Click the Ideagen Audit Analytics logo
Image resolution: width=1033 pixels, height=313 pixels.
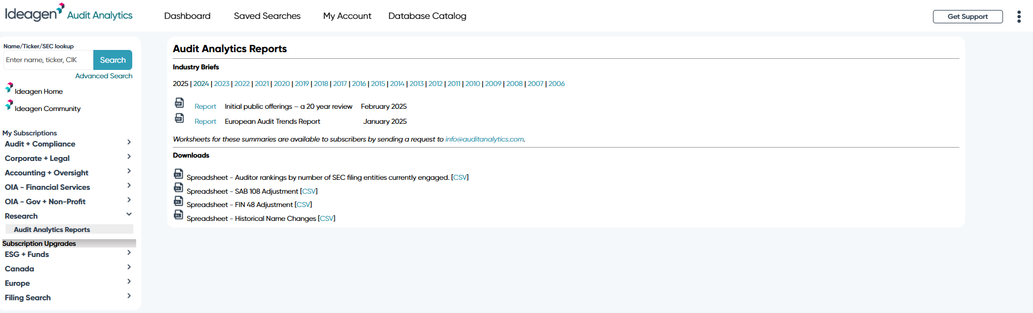click(69, 13)
